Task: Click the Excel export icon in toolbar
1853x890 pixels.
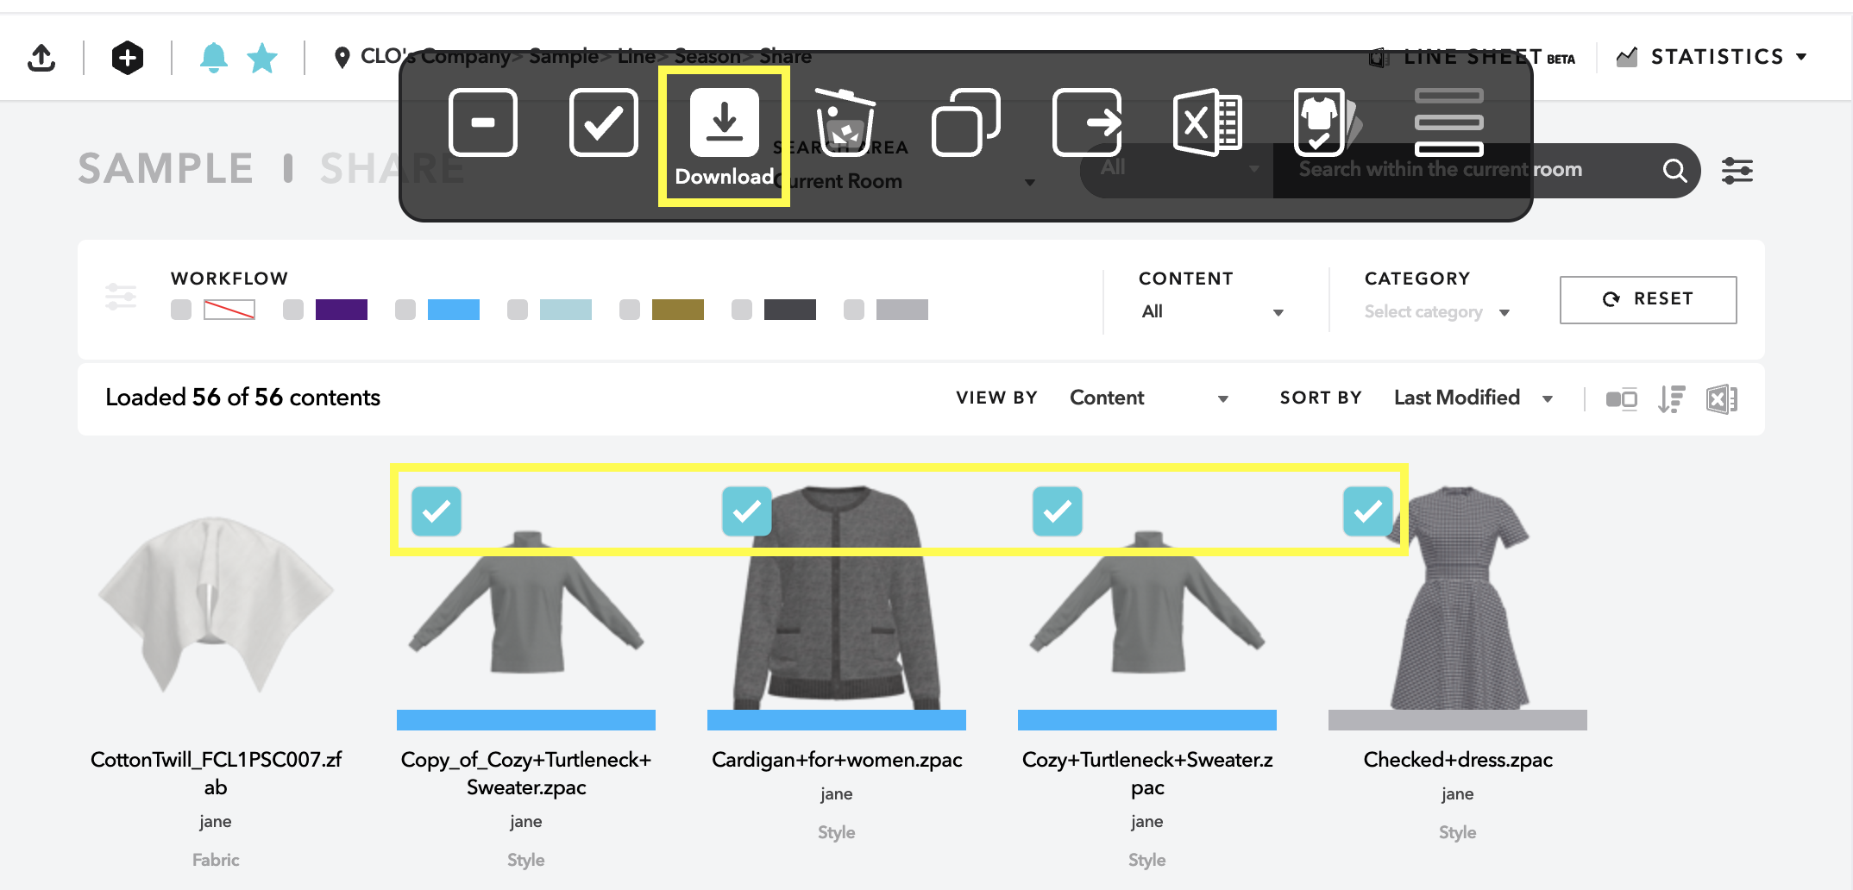Action: [x=1208, y=122]
